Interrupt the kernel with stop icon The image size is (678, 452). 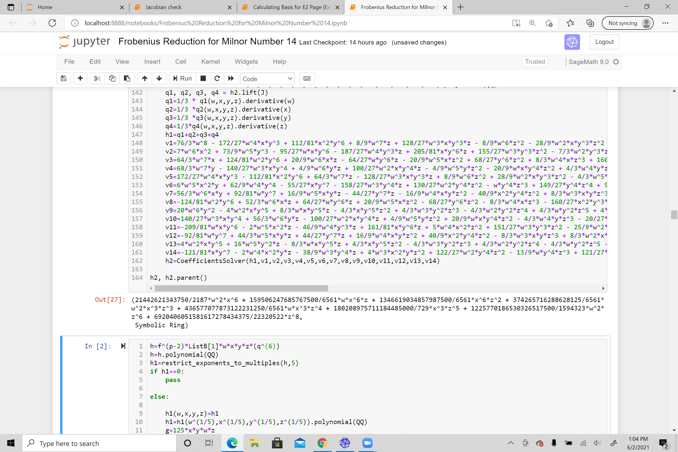point(203,78)
